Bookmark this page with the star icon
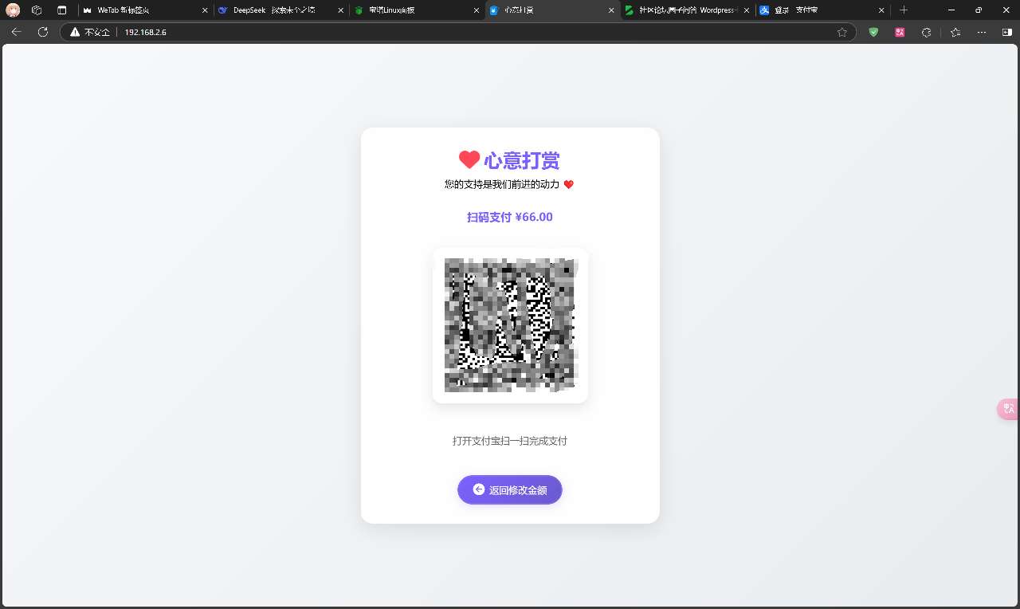Image resolution: width=1020 pixels, height=609 pixels. coord(842,32)
